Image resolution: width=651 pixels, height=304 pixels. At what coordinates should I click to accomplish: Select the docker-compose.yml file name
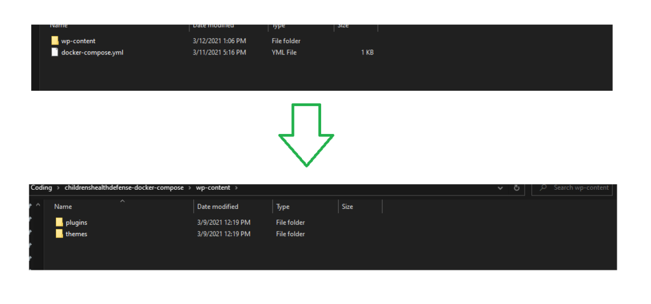[92, 52]
